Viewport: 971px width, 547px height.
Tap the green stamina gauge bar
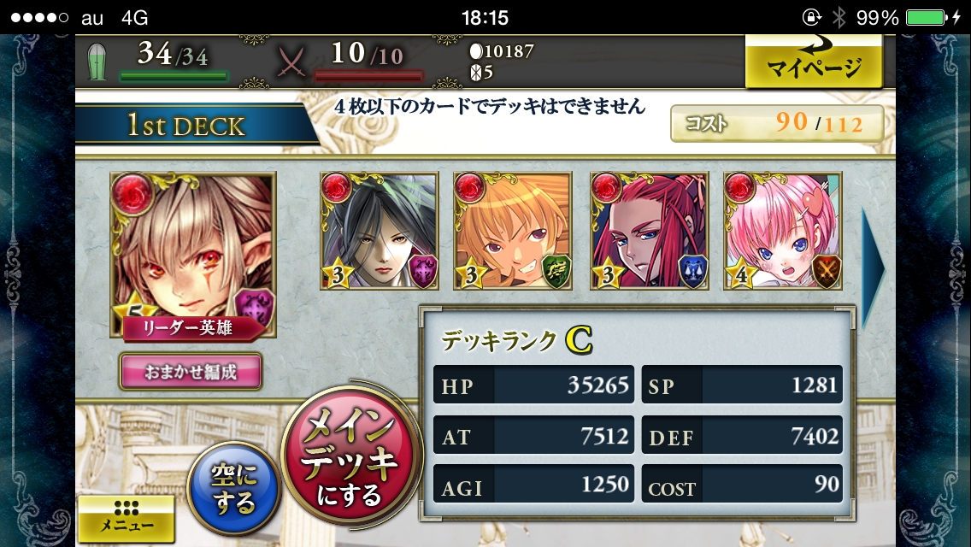coord(174,76)
